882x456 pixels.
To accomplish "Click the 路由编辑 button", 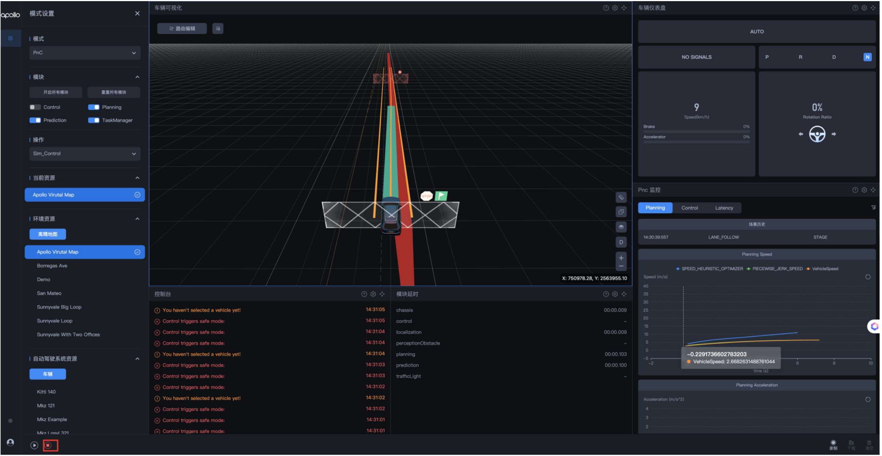I will [182, 28].
